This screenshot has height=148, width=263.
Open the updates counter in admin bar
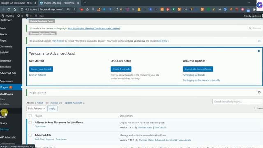20,16
